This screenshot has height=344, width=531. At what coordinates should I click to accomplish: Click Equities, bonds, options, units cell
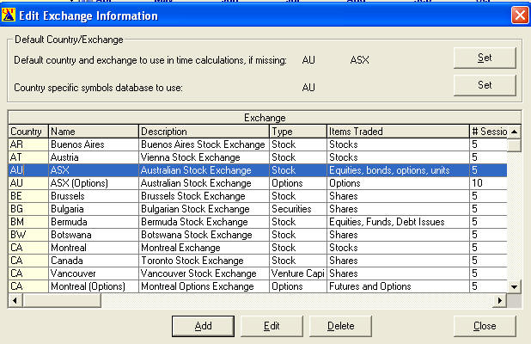tap(398, 170)
